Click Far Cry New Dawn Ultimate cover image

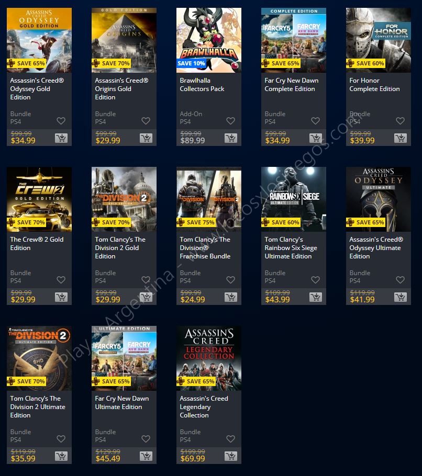click(x=124, y=358)
